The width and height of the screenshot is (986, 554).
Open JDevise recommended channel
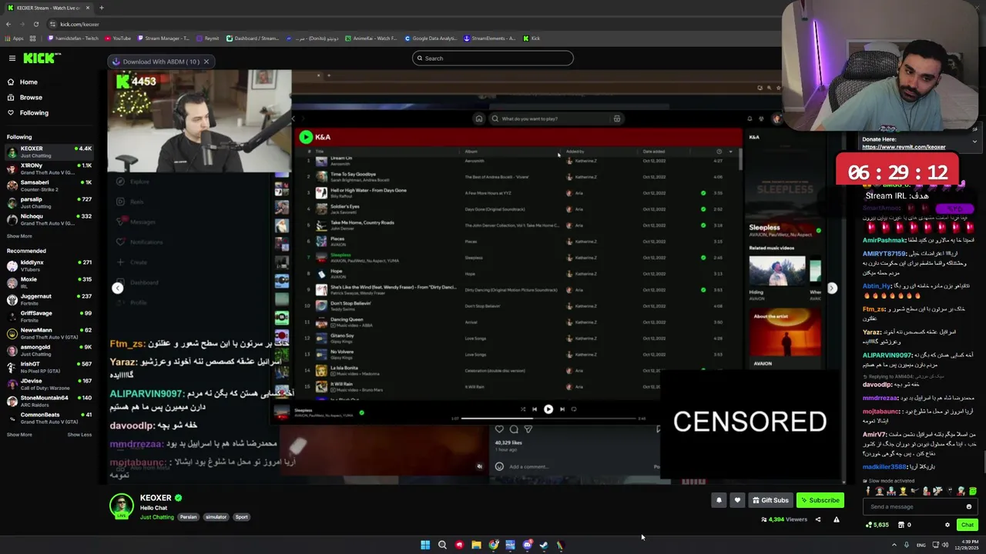48,384
